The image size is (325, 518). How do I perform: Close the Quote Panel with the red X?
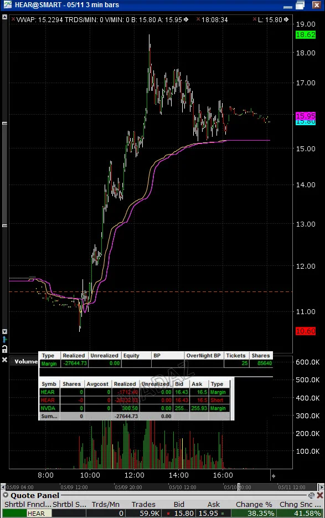point(319,495)
